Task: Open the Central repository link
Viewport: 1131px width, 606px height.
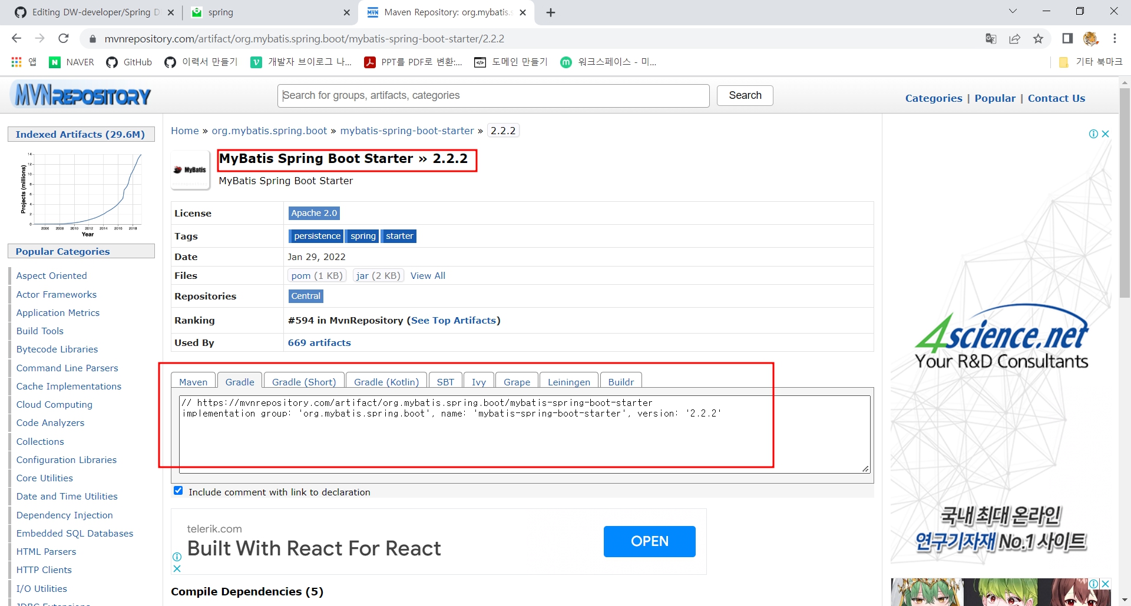Action: tap(306, 296)
